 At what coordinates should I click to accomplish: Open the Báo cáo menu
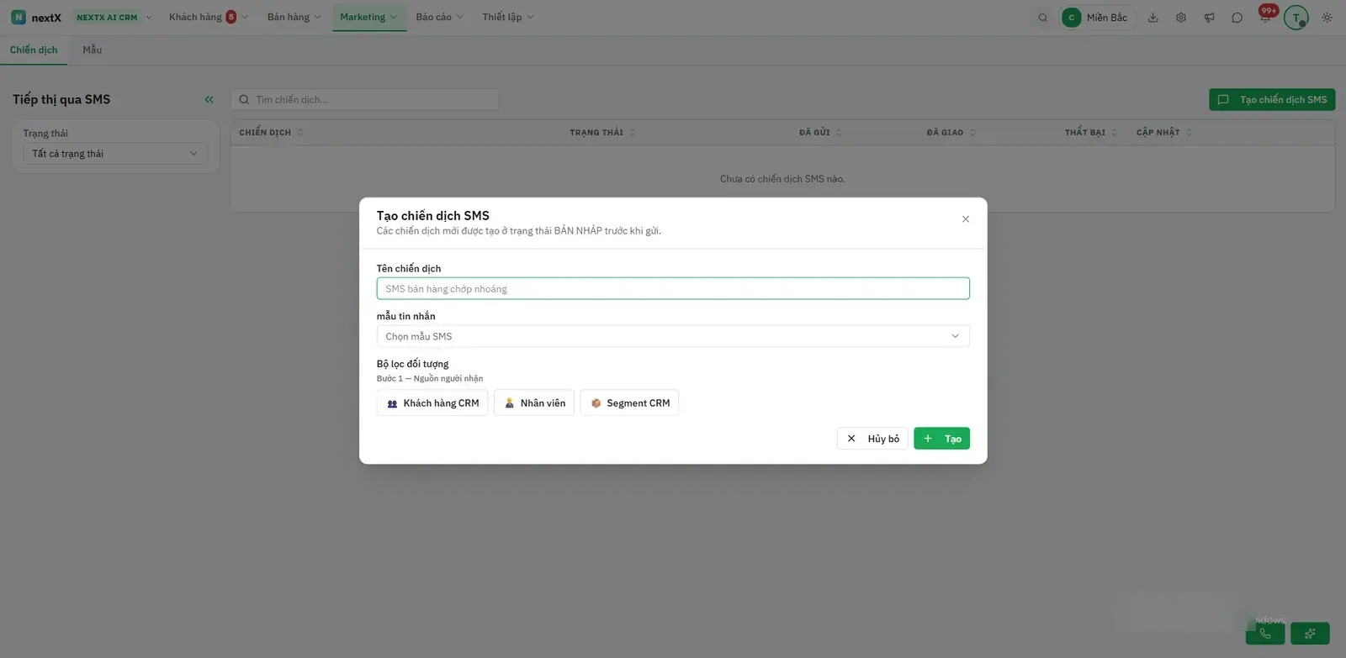point(439,18)
